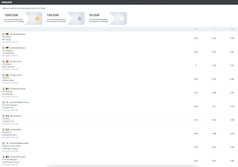The width and height of the screenshot is (238, 167).
Task: Click Italian flag beside AC Milan match
Action: tap(7, 116)
